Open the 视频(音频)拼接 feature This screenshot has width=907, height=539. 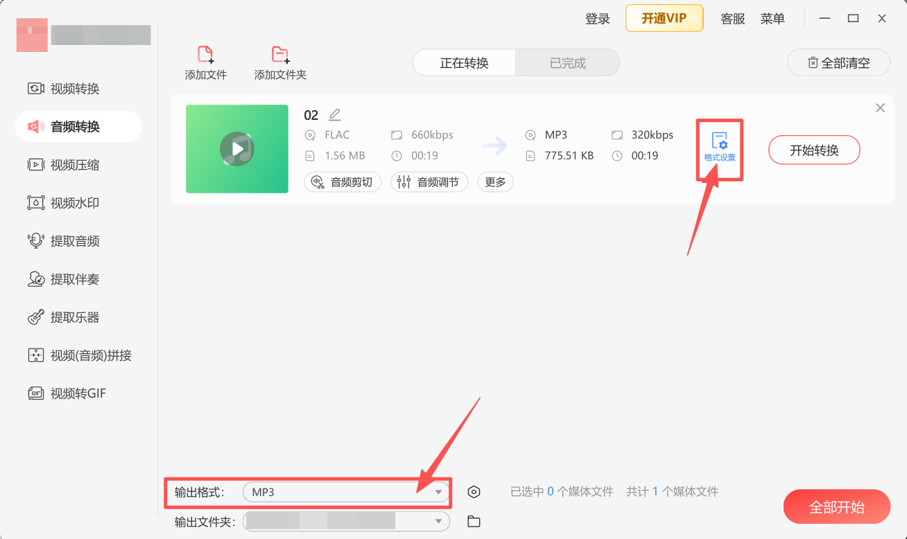[78, 355]
